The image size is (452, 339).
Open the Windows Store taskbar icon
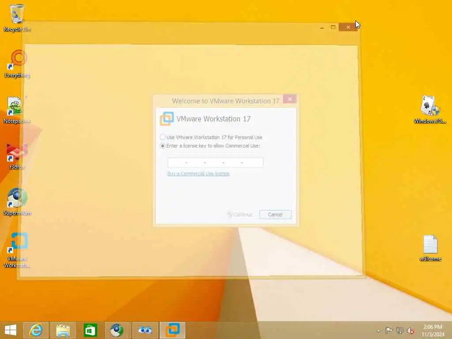click(x=90, y=330)
